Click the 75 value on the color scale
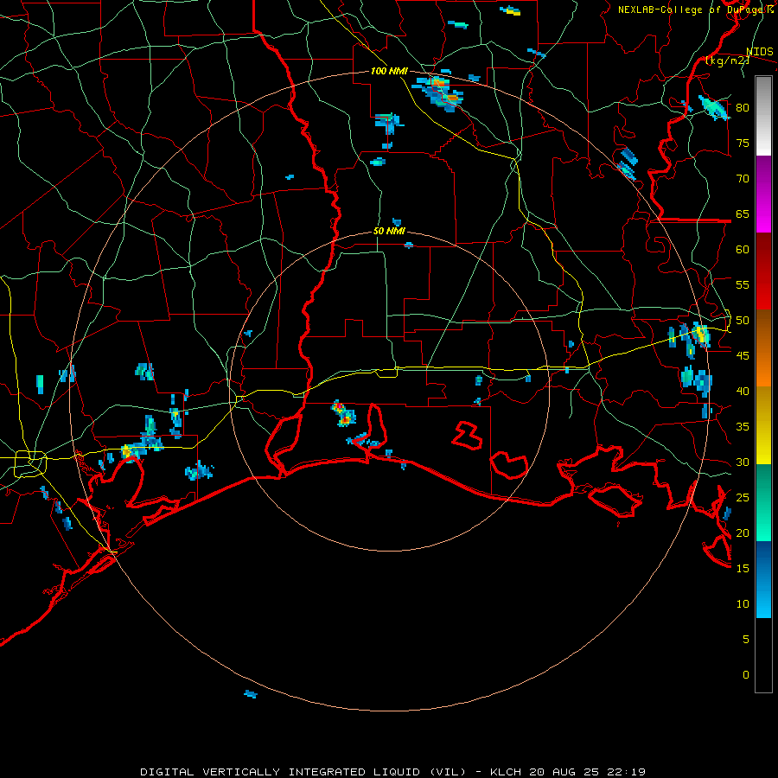Image resolution: width=778 pixels, height=778 pixels. tap(743, 143)
